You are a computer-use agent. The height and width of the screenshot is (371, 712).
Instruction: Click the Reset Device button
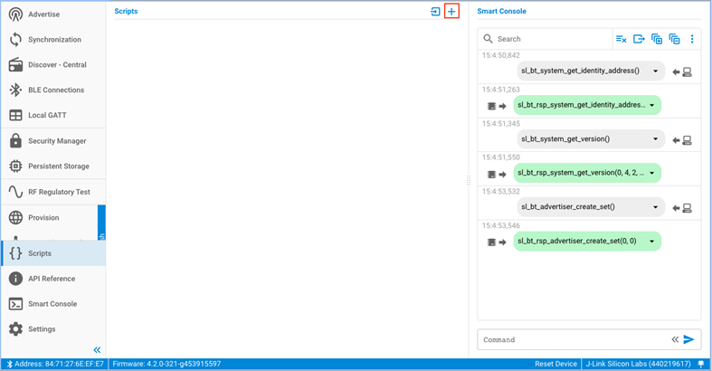click(555, 364)
